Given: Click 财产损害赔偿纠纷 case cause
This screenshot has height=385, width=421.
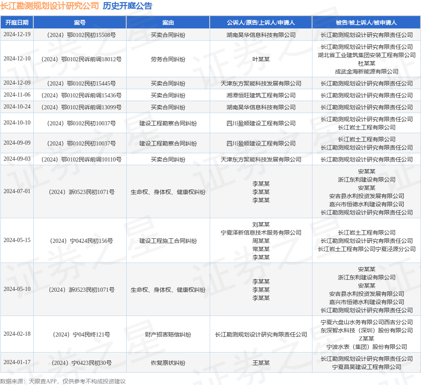Looking at the screenshot, I should [x=168, y=334].
